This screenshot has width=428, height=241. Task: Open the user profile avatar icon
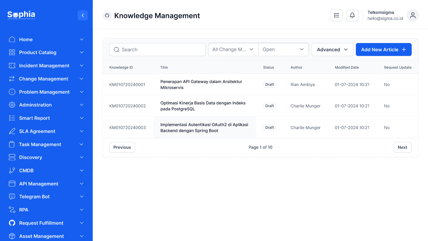coord(413,15)
